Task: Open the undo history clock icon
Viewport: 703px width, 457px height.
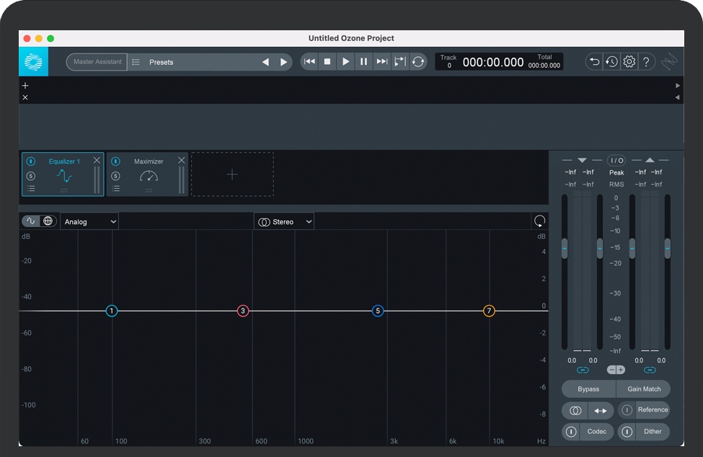Action: pos(611,62)
